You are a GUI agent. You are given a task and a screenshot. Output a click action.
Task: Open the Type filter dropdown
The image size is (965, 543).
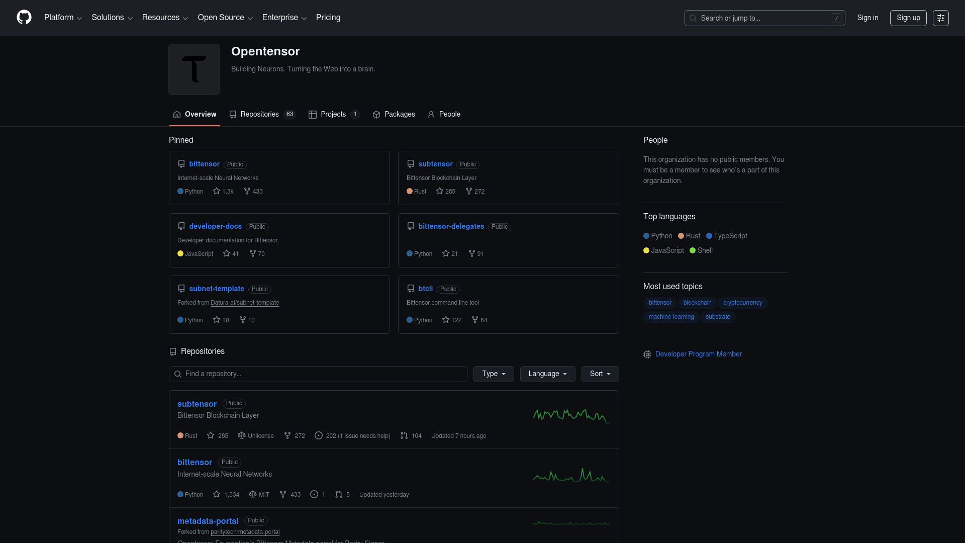[493, 374]
